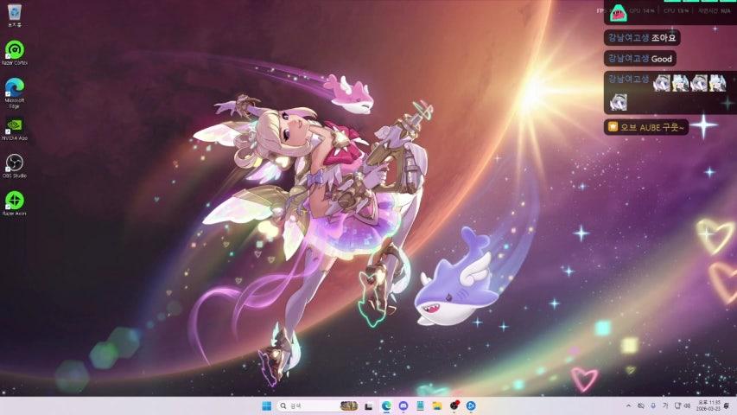
Task: Click the 강남여고생 Good chat message
Action: tap(639, 59)
